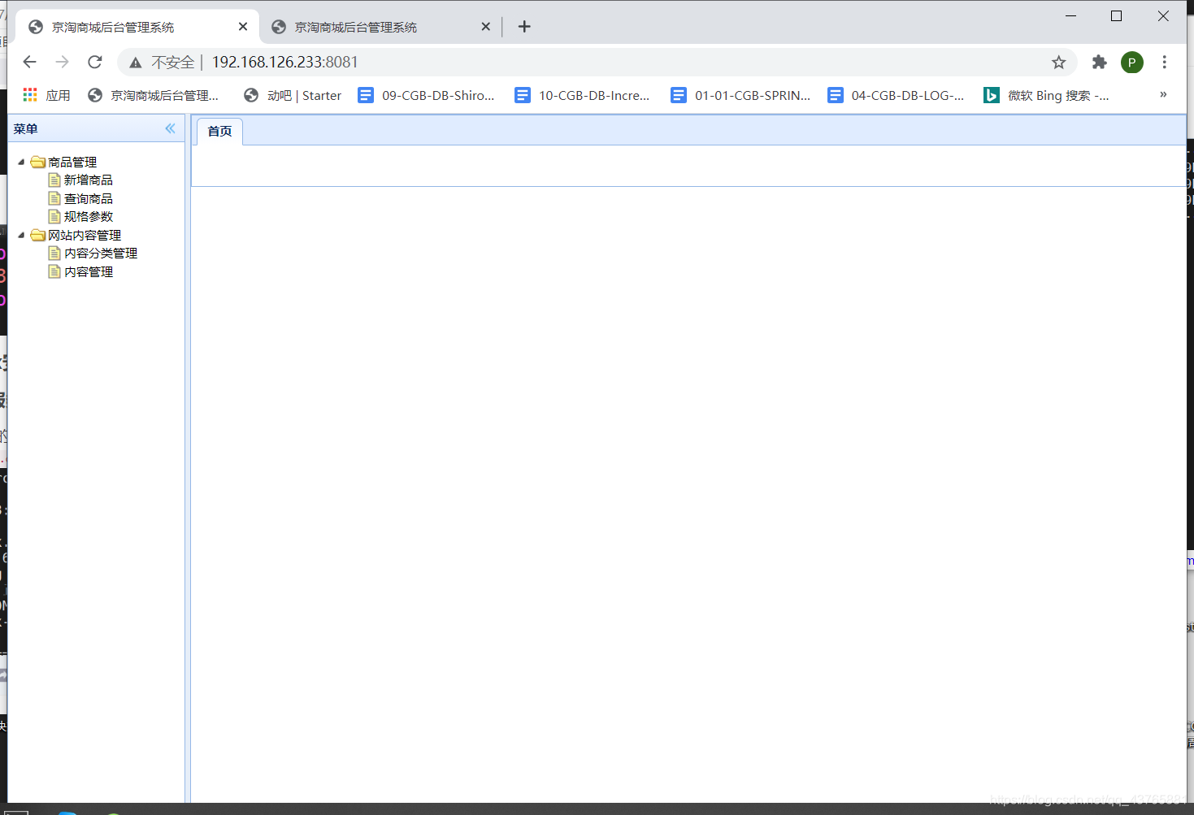The width and height of the screenshot is (1194, 815).
Task: Open Chrome three-dot menu
Action: point(1164,62)
